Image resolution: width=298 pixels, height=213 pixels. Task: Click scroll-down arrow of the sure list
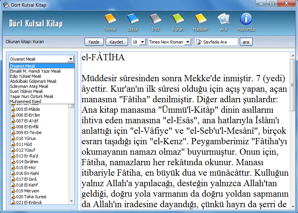click(71, 201)
